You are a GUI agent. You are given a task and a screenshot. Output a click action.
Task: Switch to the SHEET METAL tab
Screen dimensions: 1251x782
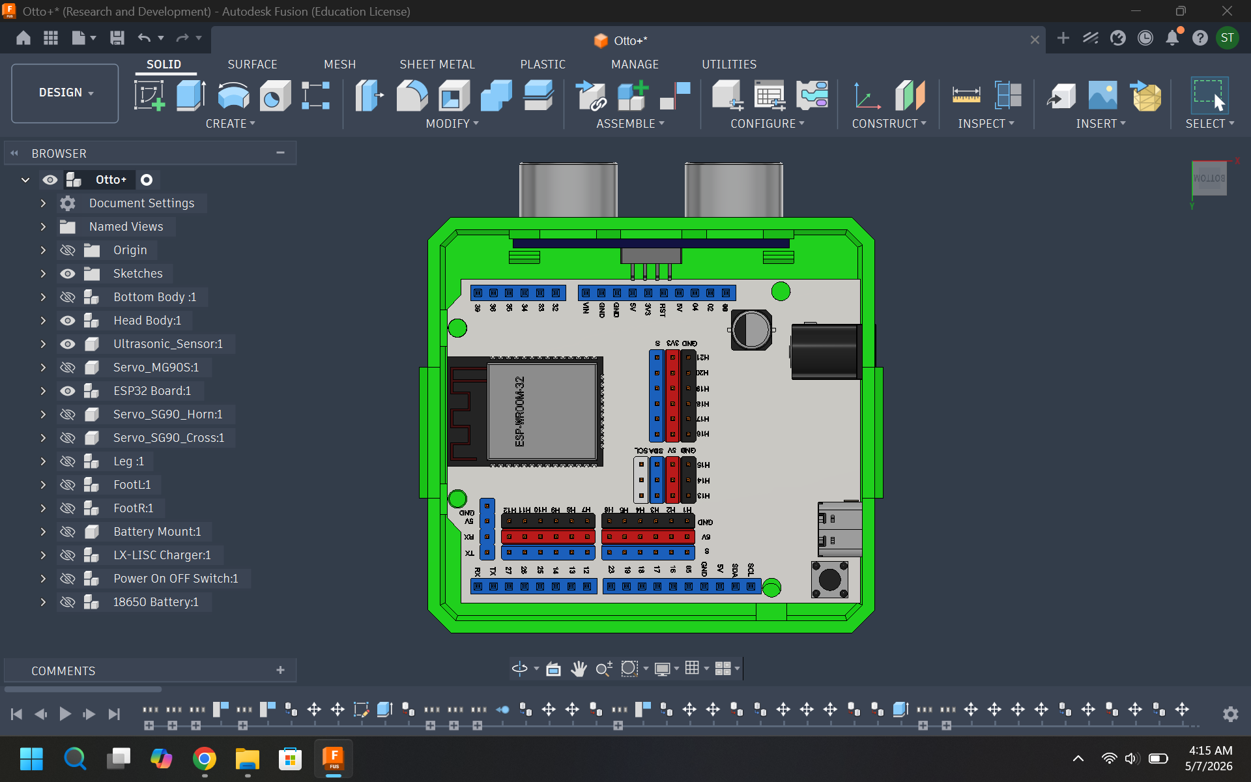(x=437, y=65)
